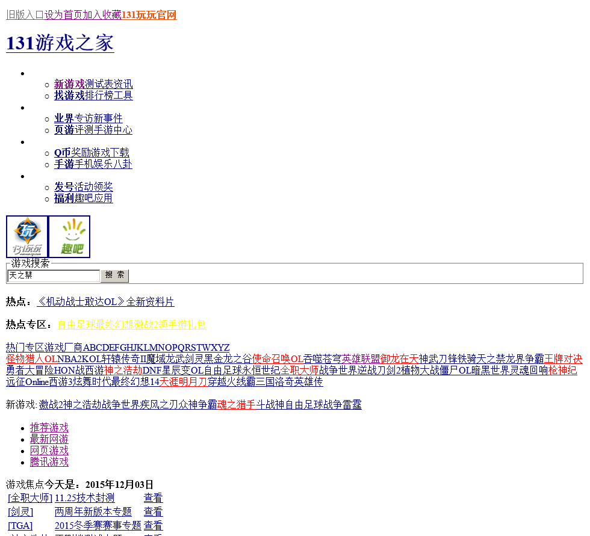Click the 搜索 search button

point(115,276)
